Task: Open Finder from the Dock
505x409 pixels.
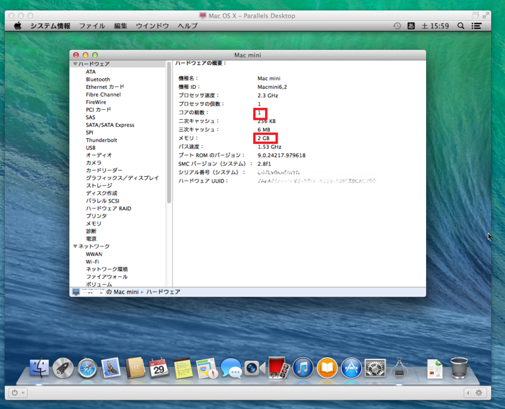Action: pyautogui.click(x=39, y=368)
